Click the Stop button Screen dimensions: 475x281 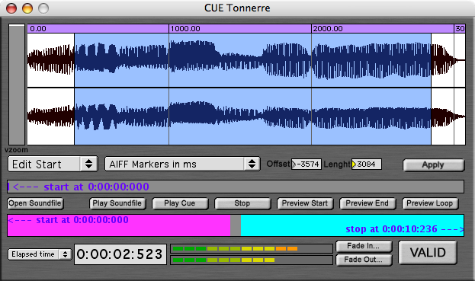[x=242, y=203]
